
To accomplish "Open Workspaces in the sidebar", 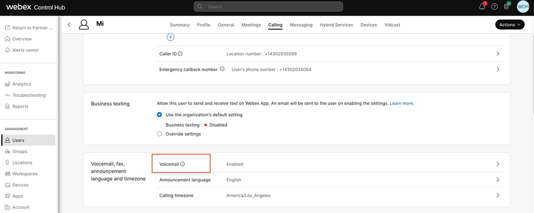I will point(25,173).
